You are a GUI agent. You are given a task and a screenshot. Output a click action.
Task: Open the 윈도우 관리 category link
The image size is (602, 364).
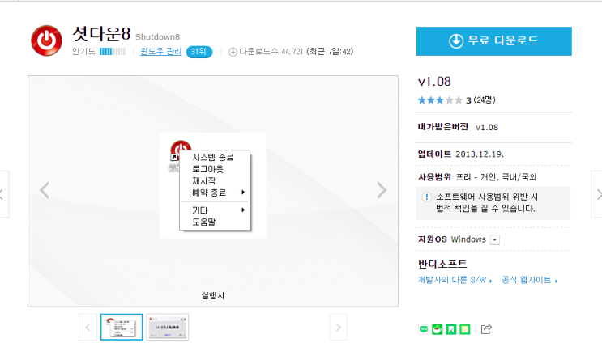point(161,51)
